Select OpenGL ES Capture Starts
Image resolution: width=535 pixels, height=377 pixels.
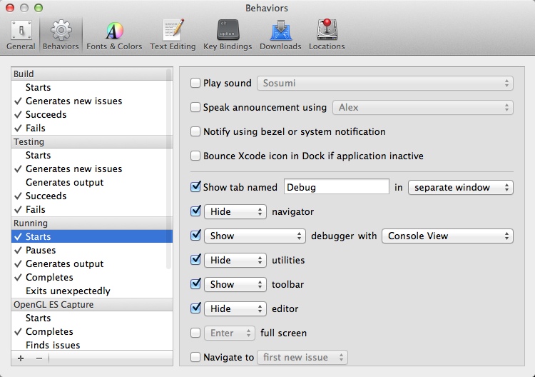pos(92,318)
